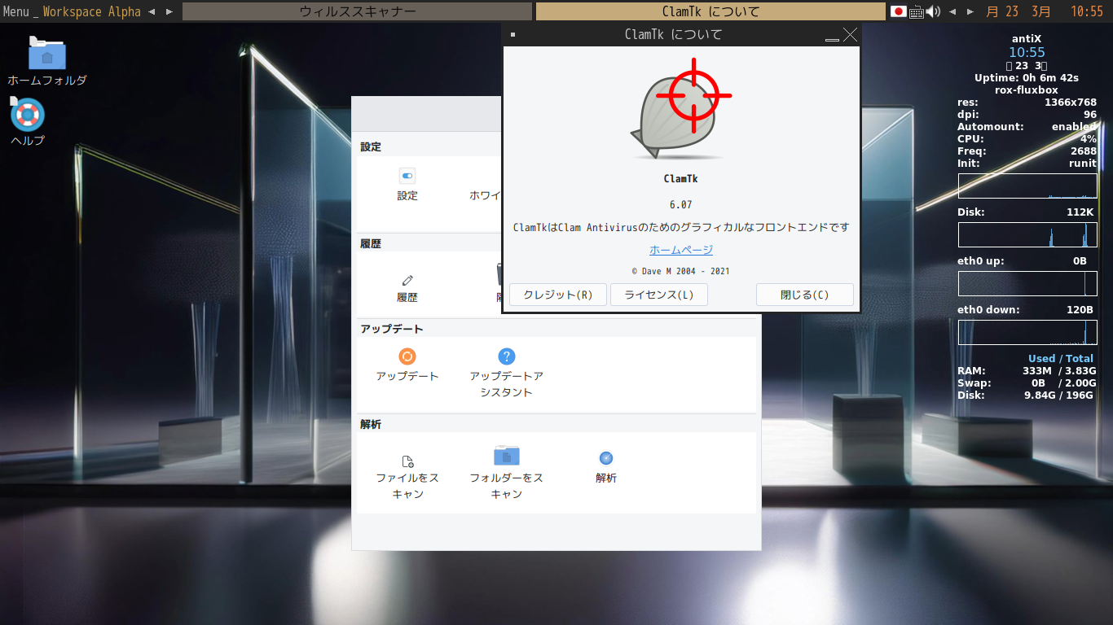The height and width of the screenshot is (625, 1113).
Task: View the license via ライセンス(L)
Action: click(x=659, y=295)
